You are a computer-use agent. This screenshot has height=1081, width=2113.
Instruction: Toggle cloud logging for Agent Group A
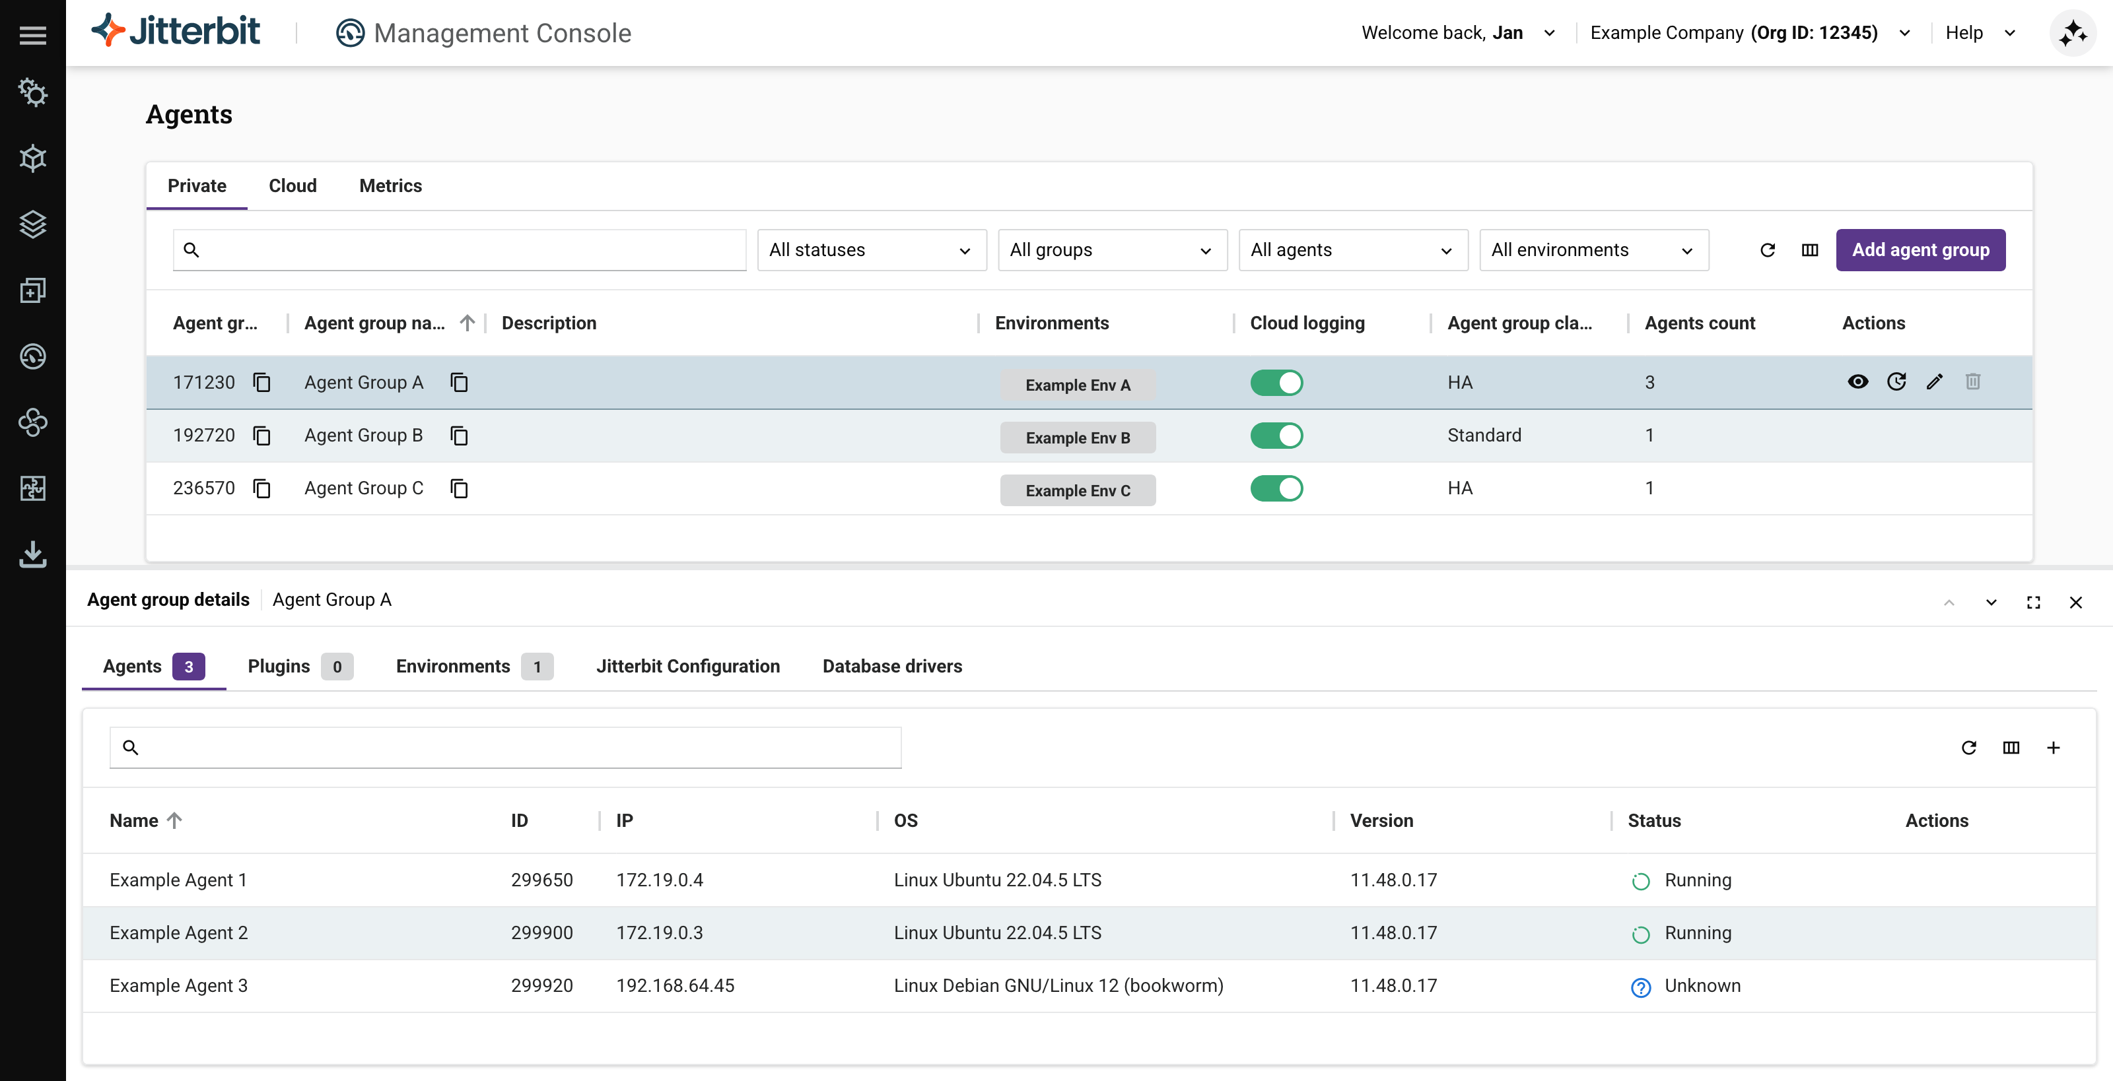pos(1276,383)
